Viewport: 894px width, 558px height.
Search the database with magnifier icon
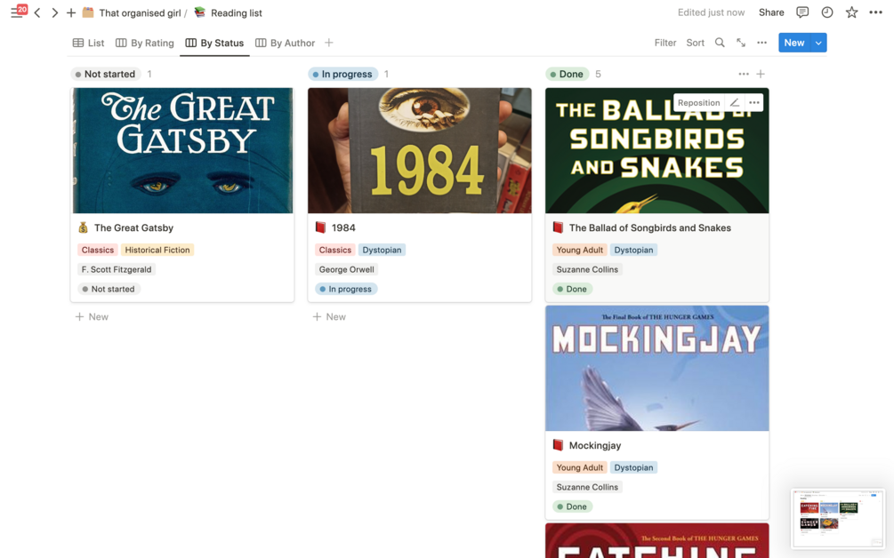(x=720, y=43)
